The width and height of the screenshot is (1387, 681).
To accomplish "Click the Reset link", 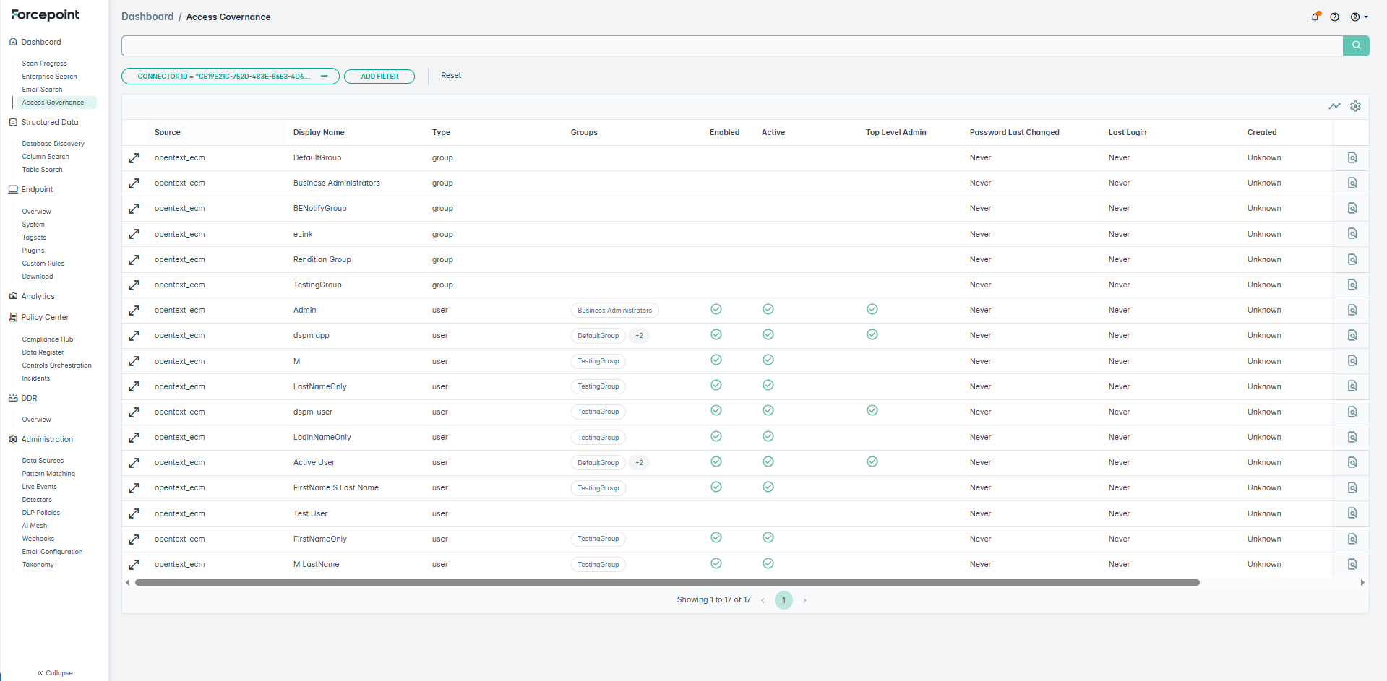I will pos(450,75).
